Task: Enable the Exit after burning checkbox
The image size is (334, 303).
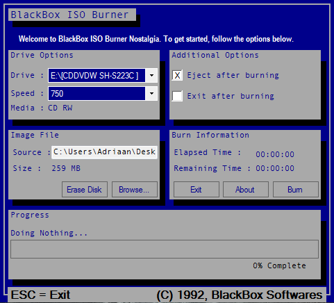Action: pos(177,96)
